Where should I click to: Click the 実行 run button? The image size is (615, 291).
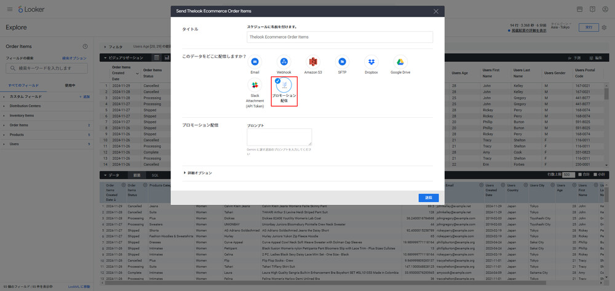click(x=589, y=28)
